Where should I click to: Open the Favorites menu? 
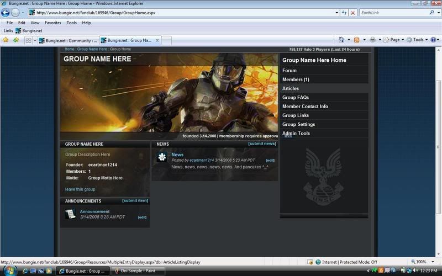click(53, 23)
